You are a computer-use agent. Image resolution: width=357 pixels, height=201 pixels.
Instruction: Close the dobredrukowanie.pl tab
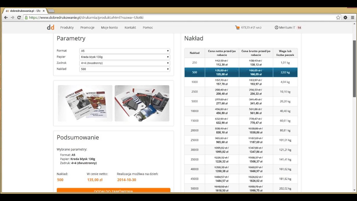click(x=44, y=11)
